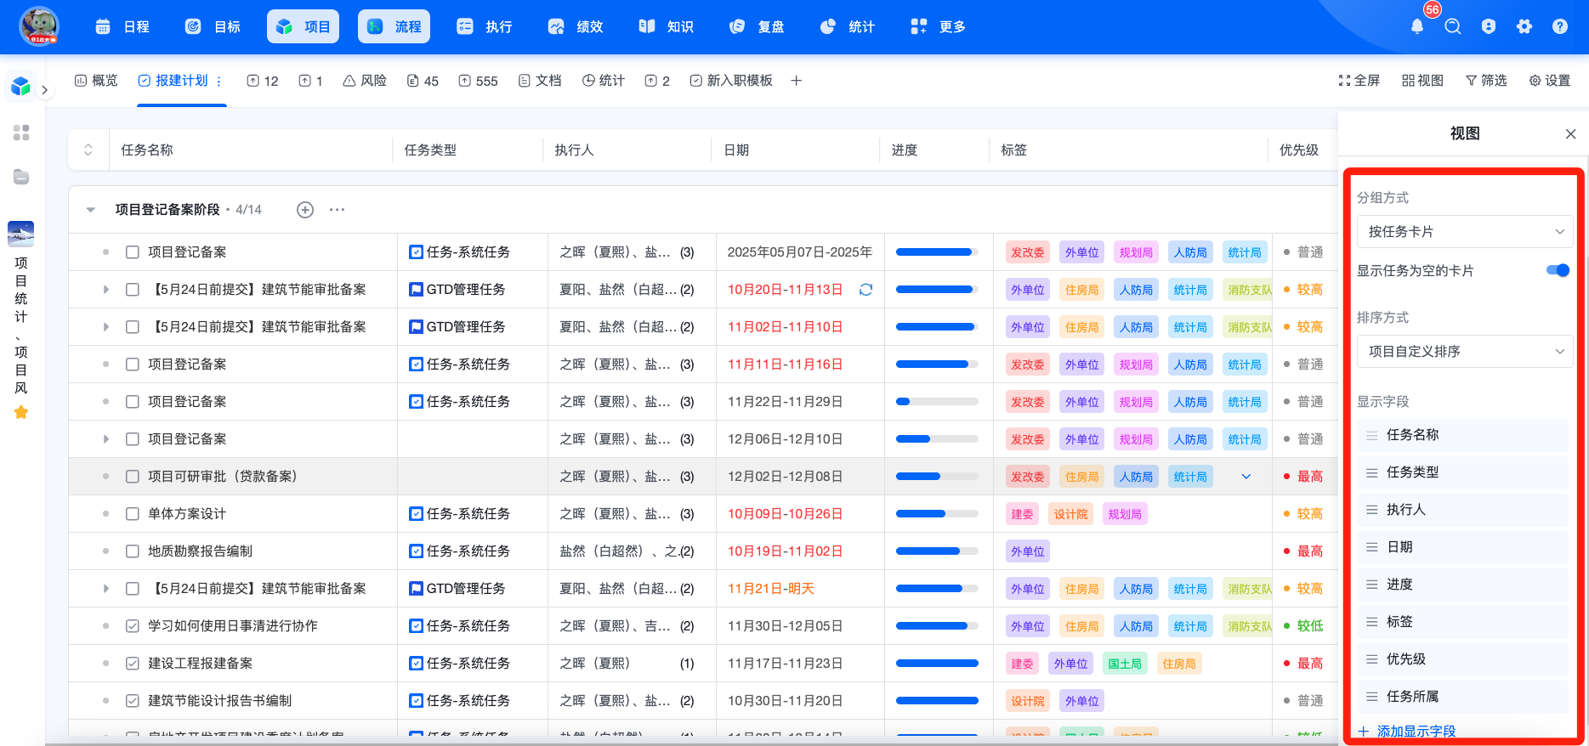The image size is (1589, 746).
Task: Switch to the 文档 tab
Action: (x=540, y=81)
